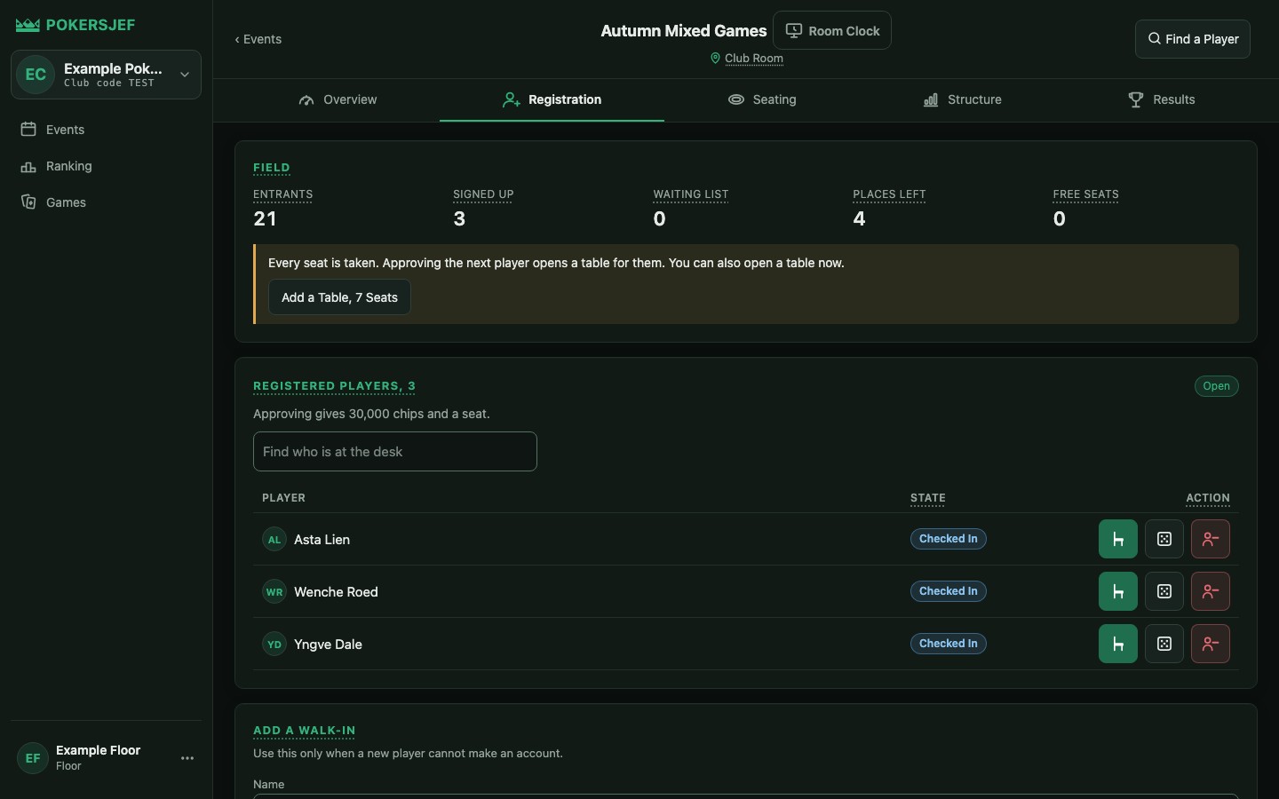Click the Places Left label
This screenshot has height=799, width=1279.
[x=889, y=194]
